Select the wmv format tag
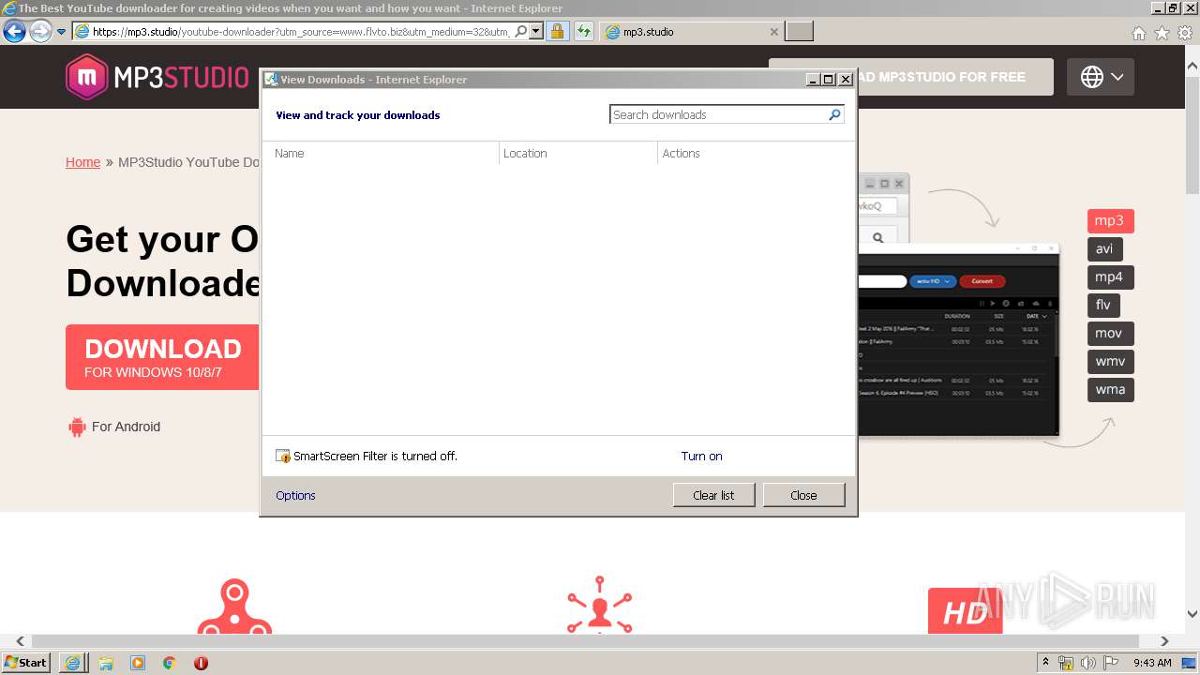Viewport: 1200px width, 675px height. [1110, 362]
